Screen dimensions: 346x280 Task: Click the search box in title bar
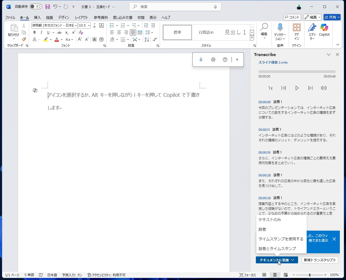(175, 7)
